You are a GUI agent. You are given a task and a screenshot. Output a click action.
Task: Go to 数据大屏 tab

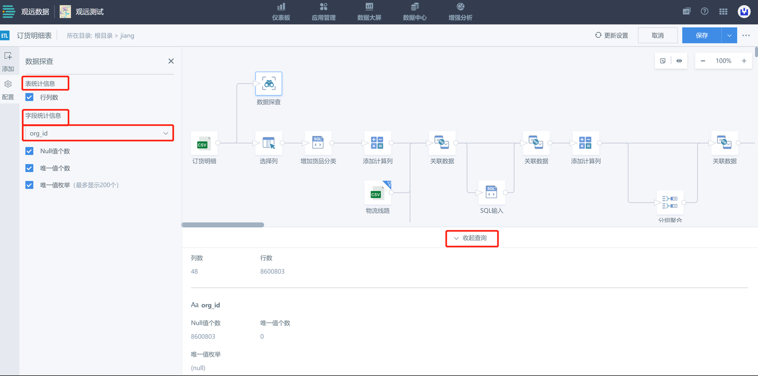tap(369, 12)
